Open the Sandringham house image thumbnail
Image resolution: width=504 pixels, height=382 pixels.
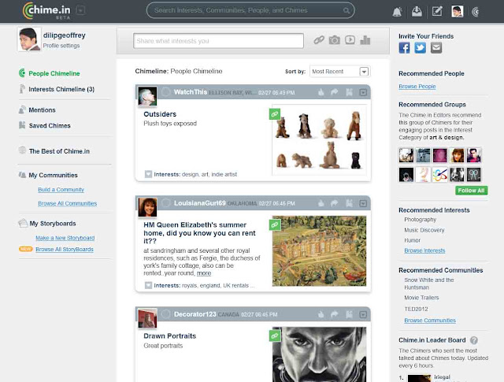(319, 250)
